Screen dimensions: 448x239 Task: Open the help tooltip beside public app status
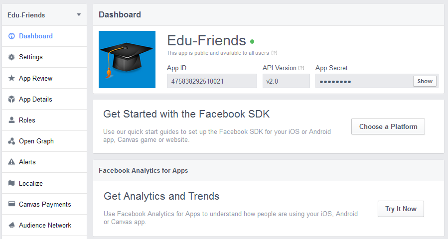[274, 53]
